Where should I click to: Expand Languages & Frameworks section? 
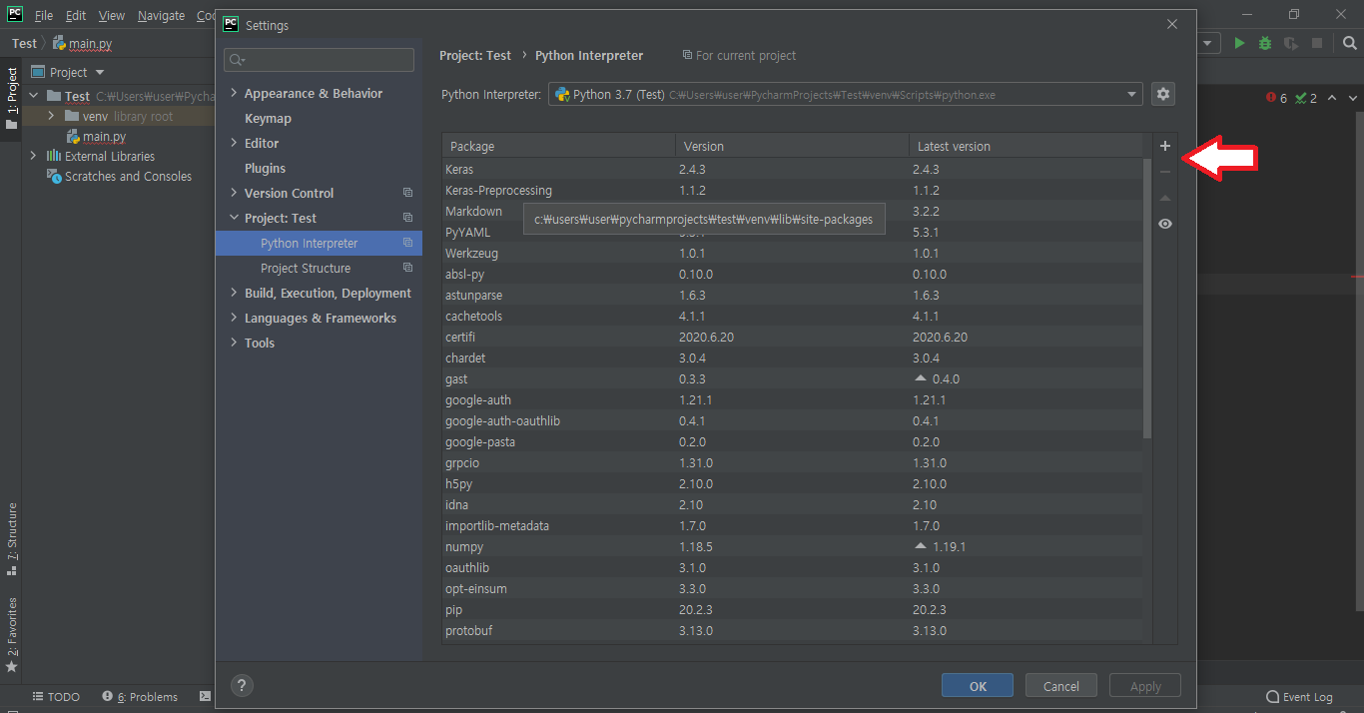tap(234, 318)
